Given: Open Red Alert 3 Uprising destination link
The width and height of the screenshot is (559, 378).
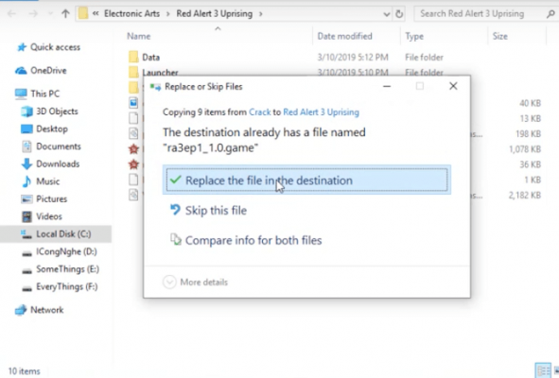Looking at the screenshot, I should 321,112.
